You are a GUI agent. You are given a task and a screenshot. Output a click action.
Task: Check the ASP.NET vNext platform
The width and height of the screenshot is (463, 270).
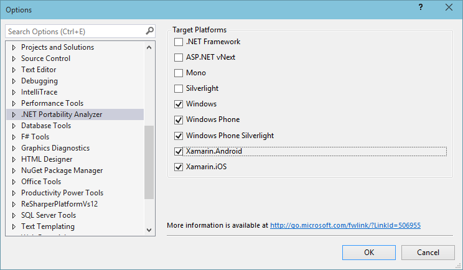click(x=179, y=58)
